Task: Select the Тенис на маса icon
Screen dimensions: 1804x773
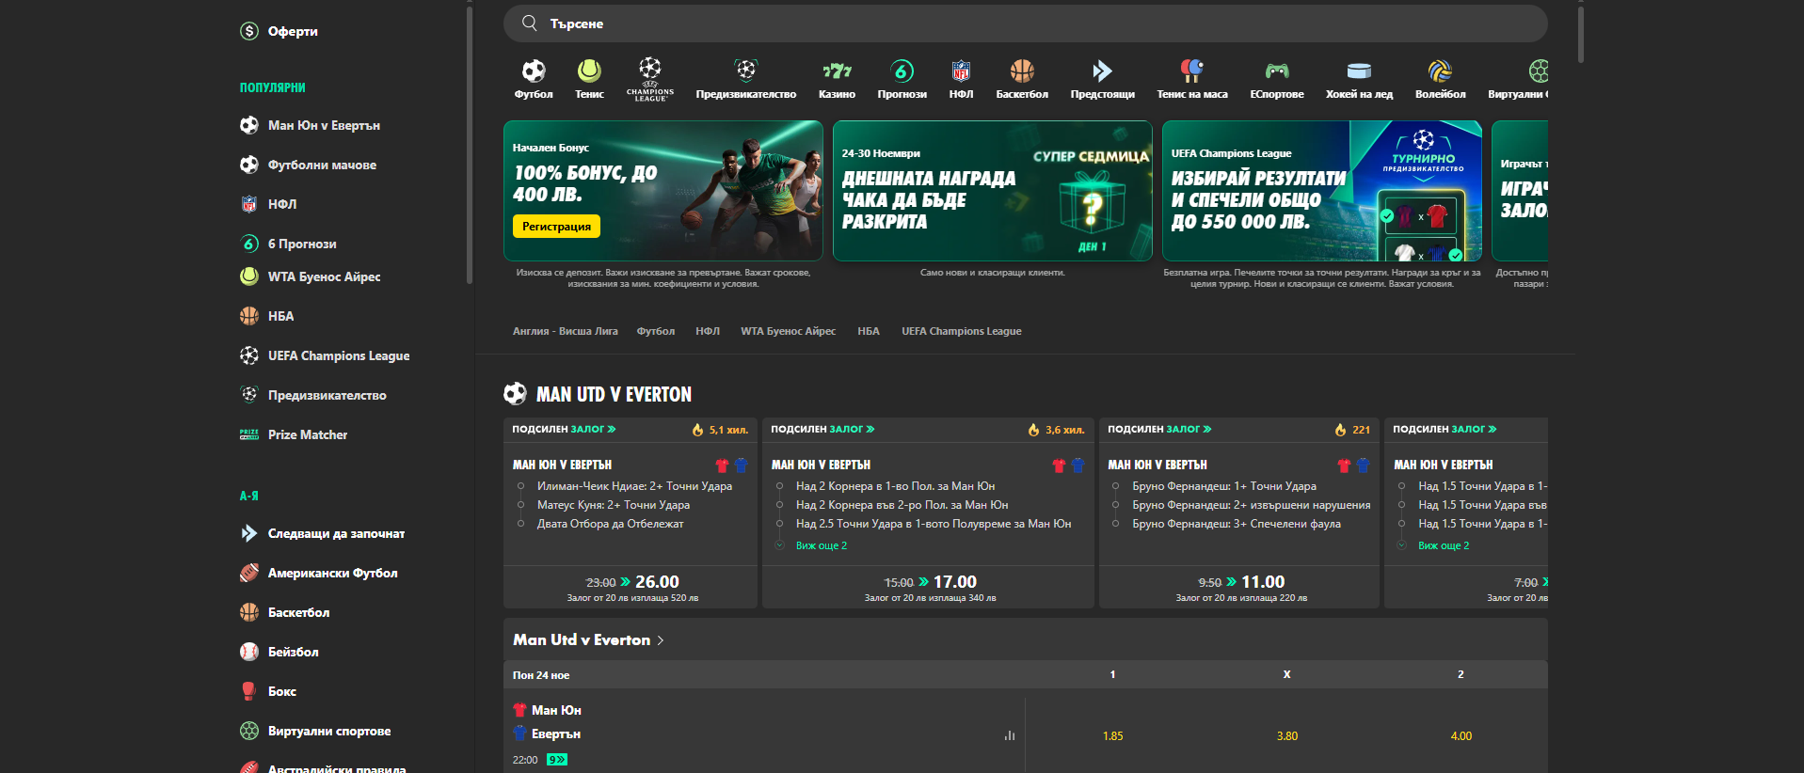Action: tap(1192, 79)
